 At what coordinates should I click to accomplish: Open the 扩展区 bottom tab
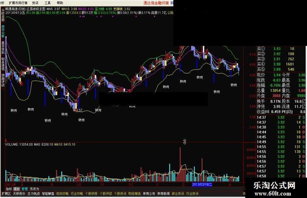pyautogui.click(x=6, y=194)
